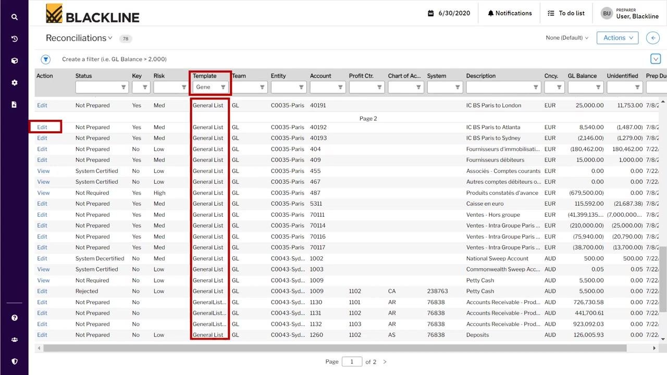
Task: Click the horizontal scrollbar thumb
Action: click(x=335, y=348)
